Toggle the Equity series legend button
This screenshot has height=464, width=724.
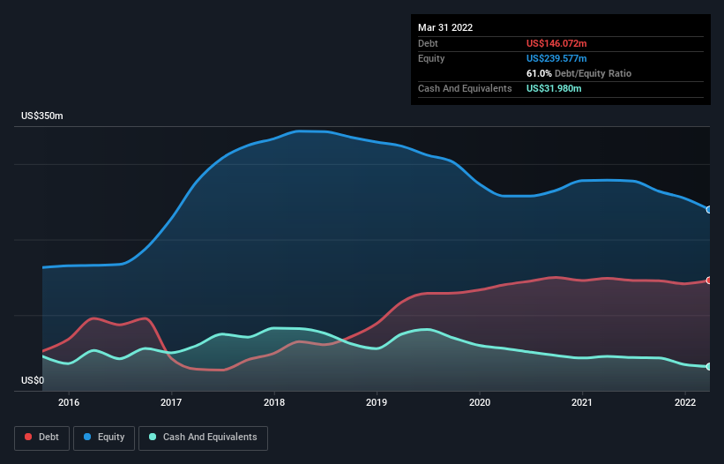pos(104,438)
